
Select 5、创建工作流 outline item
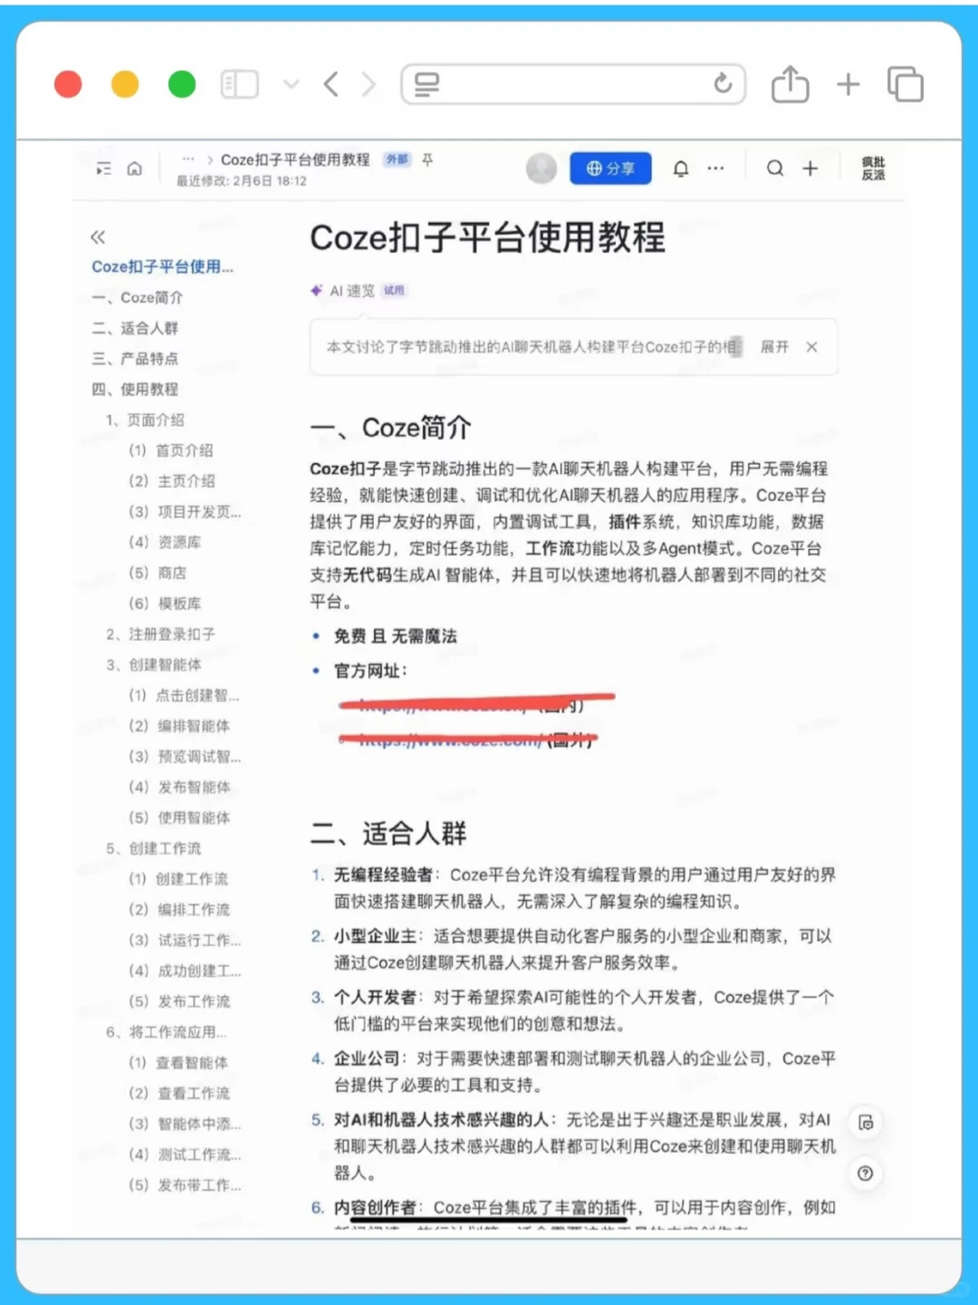(x=153, y=849)
